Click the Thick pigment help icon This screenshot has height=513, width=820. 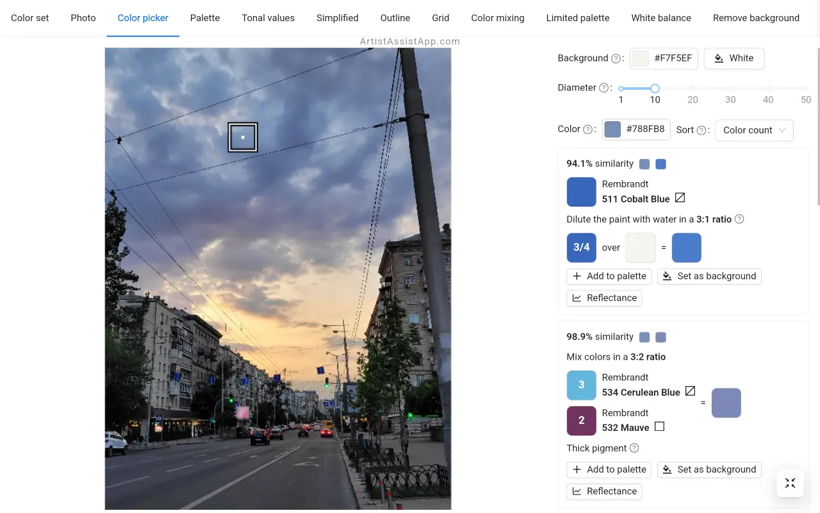(x=634, y=448)
